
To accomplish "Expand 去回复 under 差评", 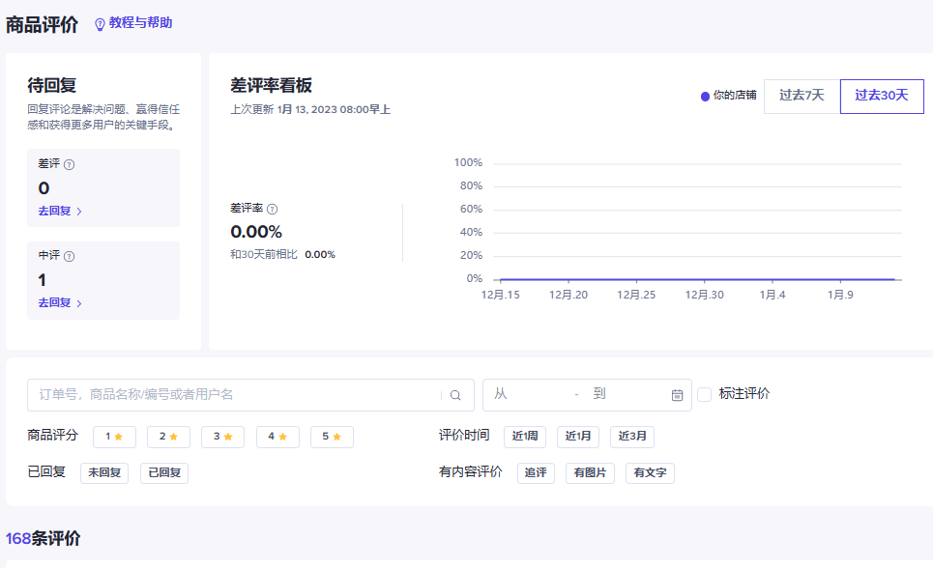I will (60, 211).
